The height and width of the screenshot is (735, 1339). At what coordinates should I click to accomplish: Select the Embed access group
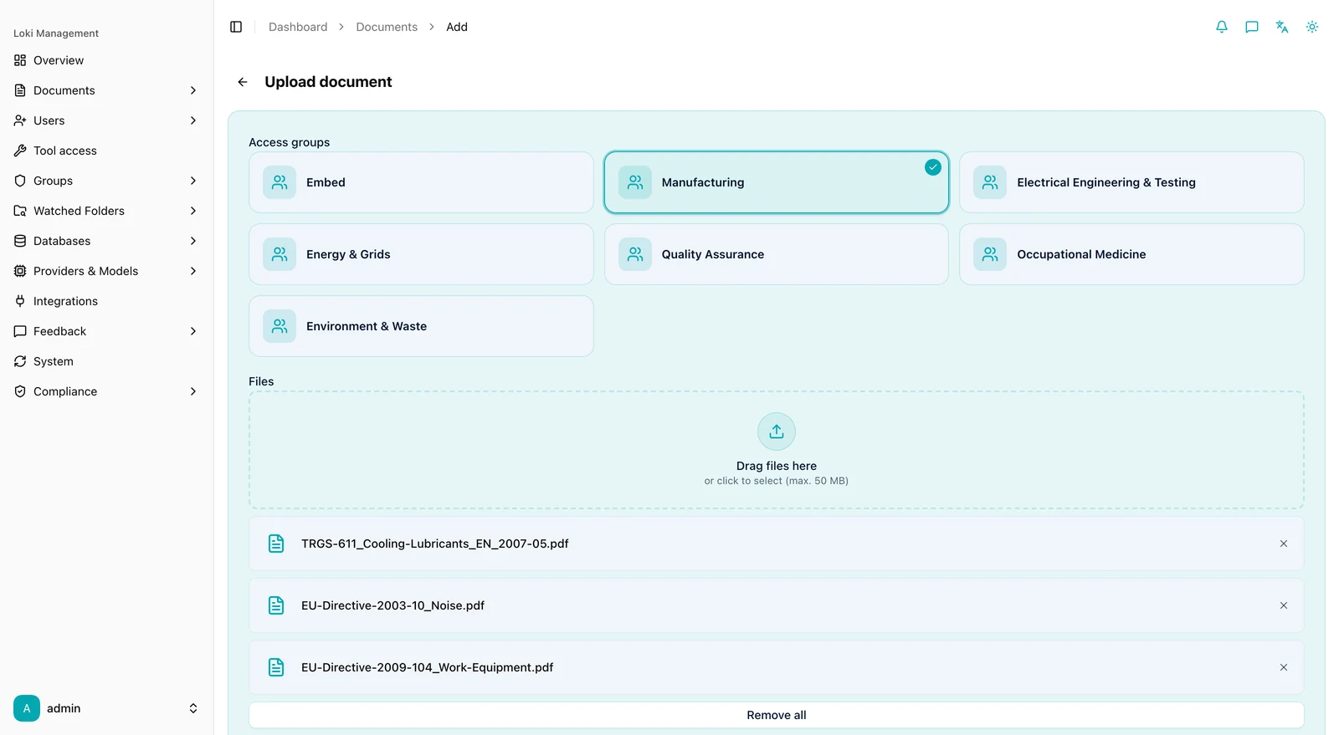(421, 182)
